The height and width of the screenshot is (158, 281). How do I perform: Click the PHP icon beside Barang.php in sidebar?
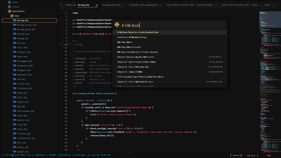tap(14, 20)
